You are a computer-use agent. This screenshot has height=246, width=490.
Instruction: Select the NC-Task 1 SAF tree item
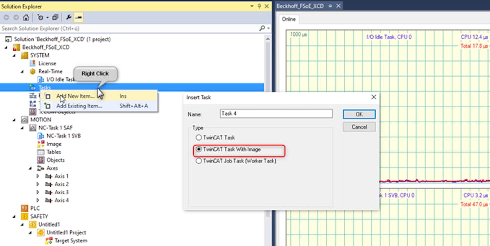55,128
